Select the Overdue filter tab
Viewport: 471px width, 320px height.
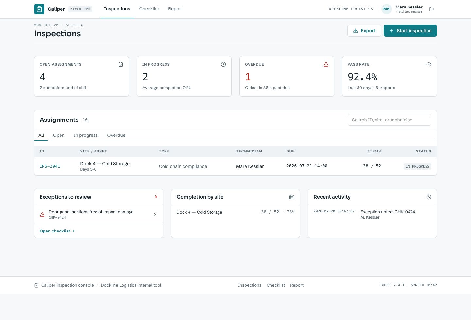[116, 135]
